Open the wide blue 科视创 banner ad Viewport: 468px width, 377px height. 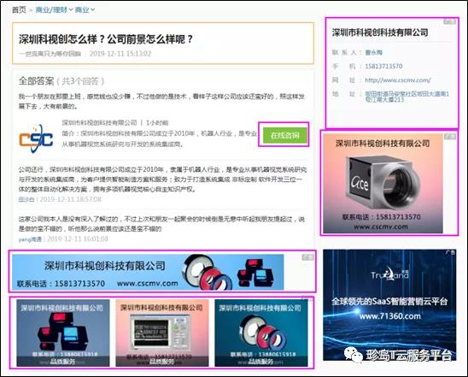[148, 272]
